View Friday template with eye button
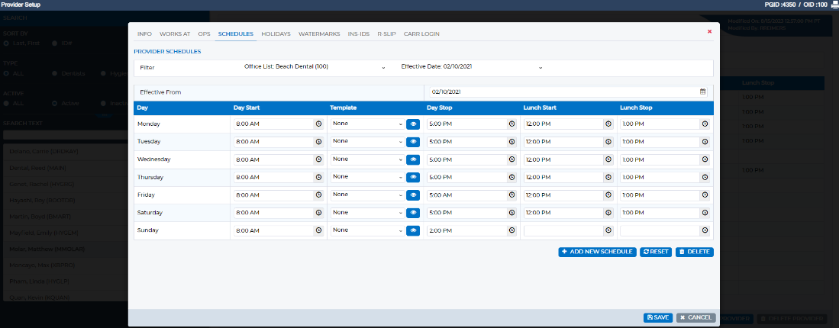The image size is (839, 328). click(413, 195)
